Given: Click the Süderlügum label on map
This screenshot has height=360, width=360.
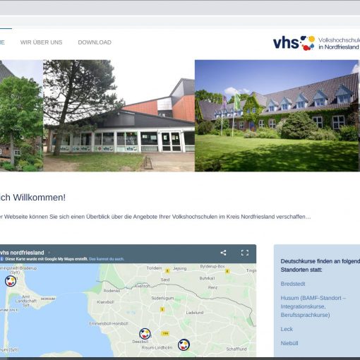Looking at the screenshot, I should coord(162,298).
